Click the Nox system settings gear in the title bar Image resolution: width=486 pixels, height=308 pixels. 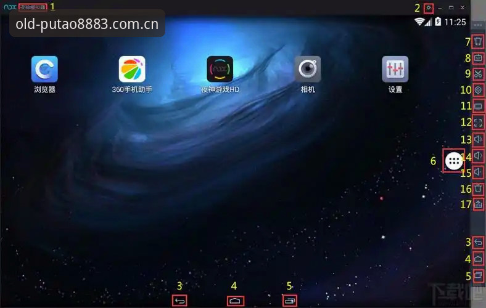[x=429, y=8]
